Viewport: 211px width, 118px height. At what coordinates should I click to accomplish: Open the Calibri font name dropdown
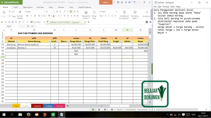[44, 12]
